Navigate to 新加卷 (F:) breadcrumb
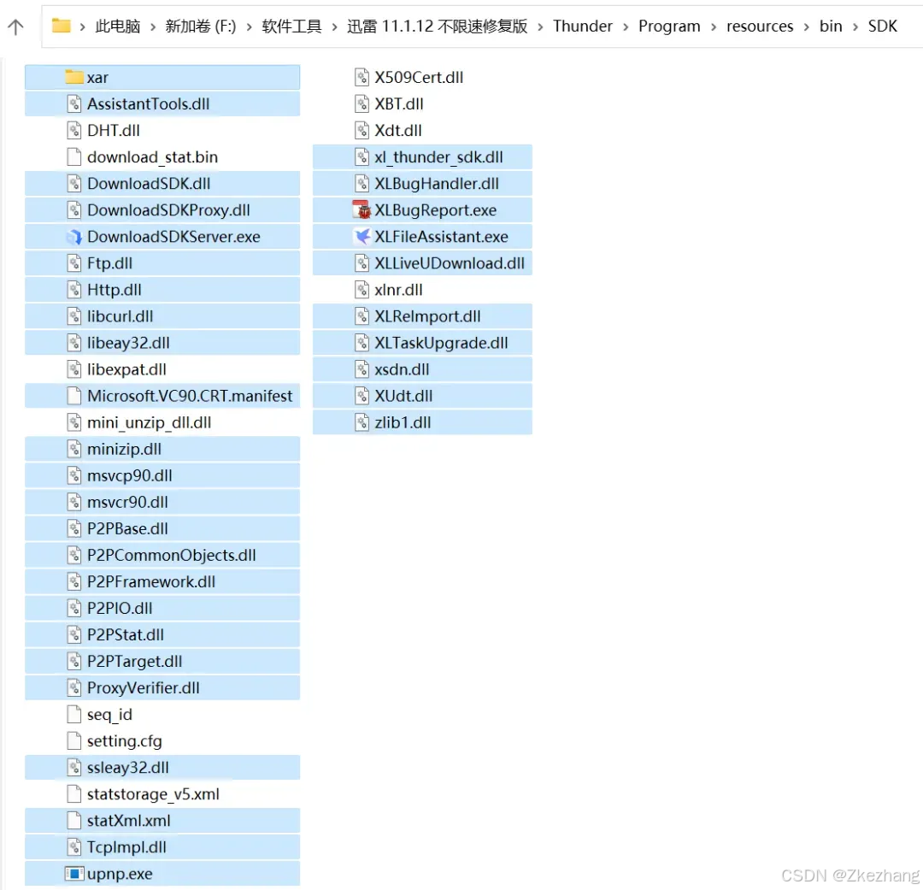The image size is (923, 890). 201,26
